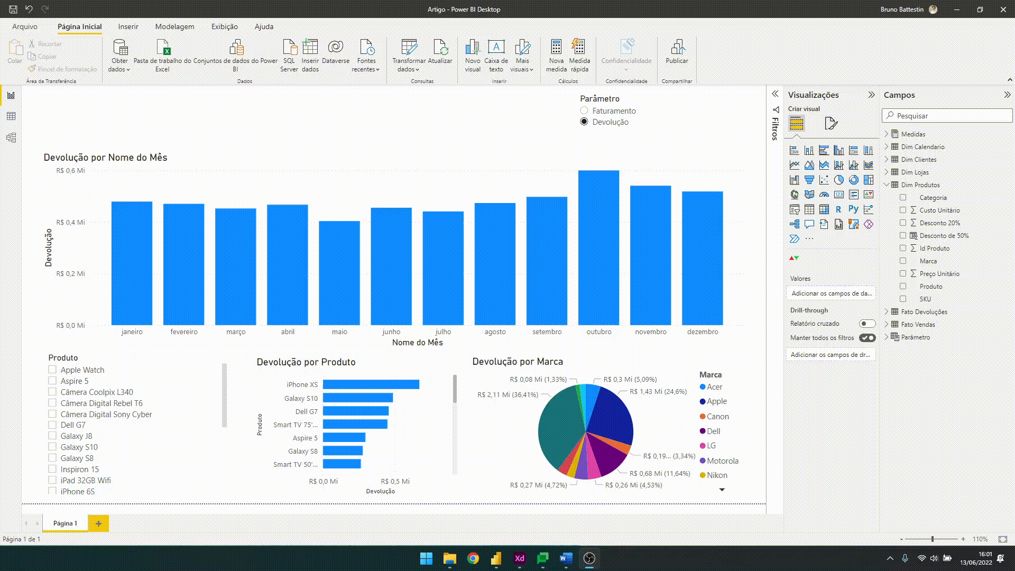
Task: Switch to Model view in sidebar
Action: pos(11,137)
